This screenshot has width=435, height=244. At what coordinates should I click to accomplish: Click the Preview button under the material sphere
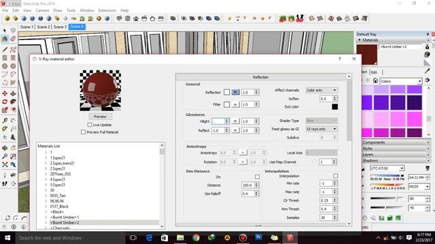[x=100, y=117]
